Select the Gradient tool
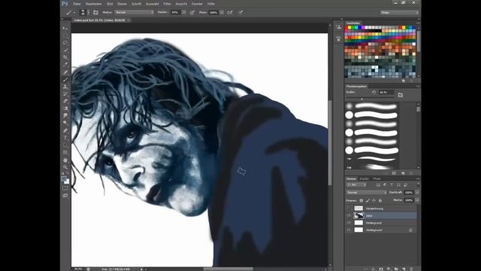 pyautogui.click(x=65, y=108)
